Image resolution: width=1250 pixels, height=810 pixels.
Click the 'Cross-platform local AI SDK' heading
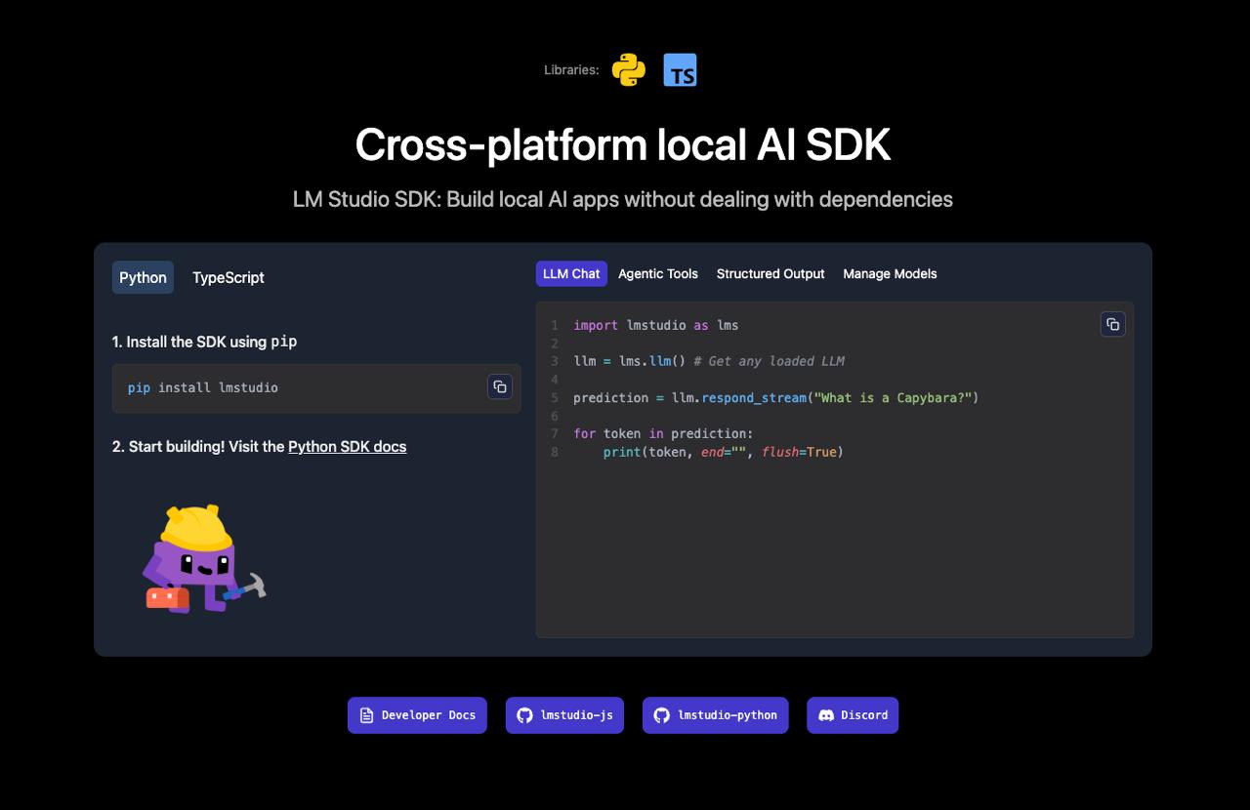[x=623, y=144]
